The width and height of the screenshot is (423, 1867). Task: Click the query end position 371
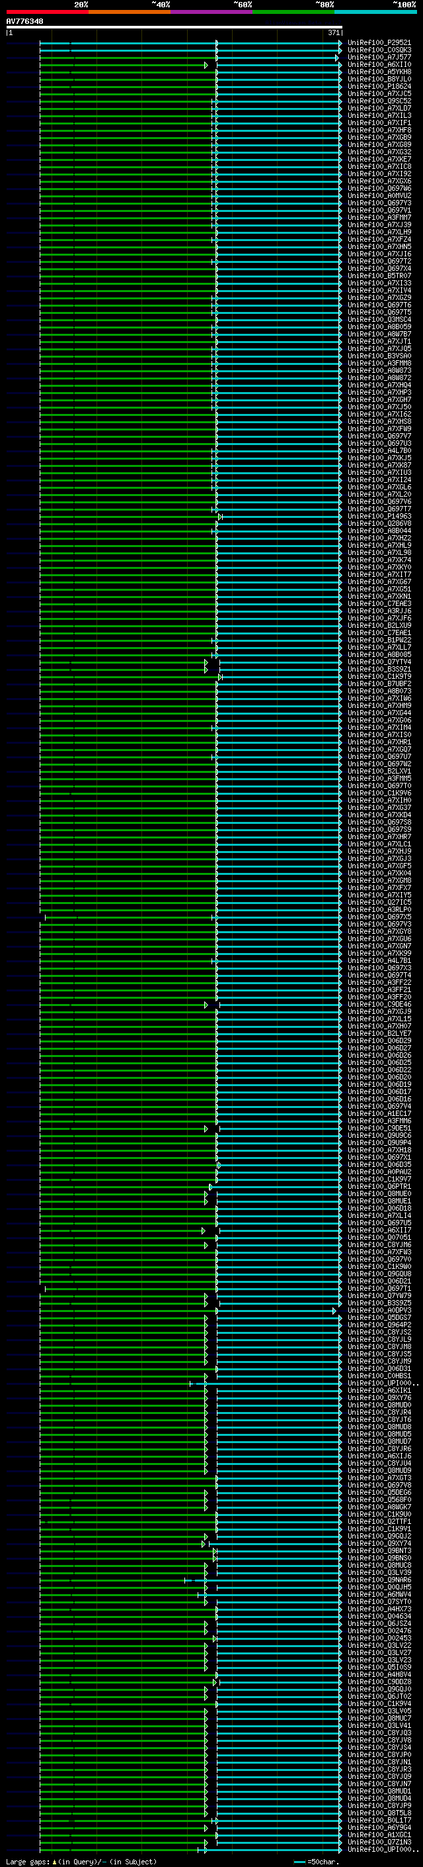(333, 32)
